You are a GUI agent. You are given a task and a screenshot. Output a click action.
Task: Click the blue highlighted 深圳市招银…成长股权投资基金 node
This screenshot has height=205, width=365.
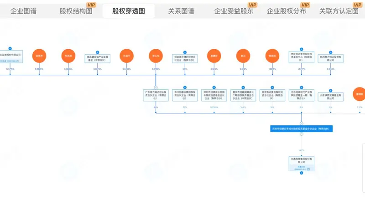coord(302,128)
